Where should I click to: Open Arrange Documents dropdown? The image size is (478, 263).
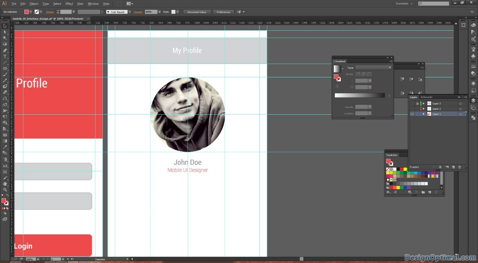(x=130, y=4)
